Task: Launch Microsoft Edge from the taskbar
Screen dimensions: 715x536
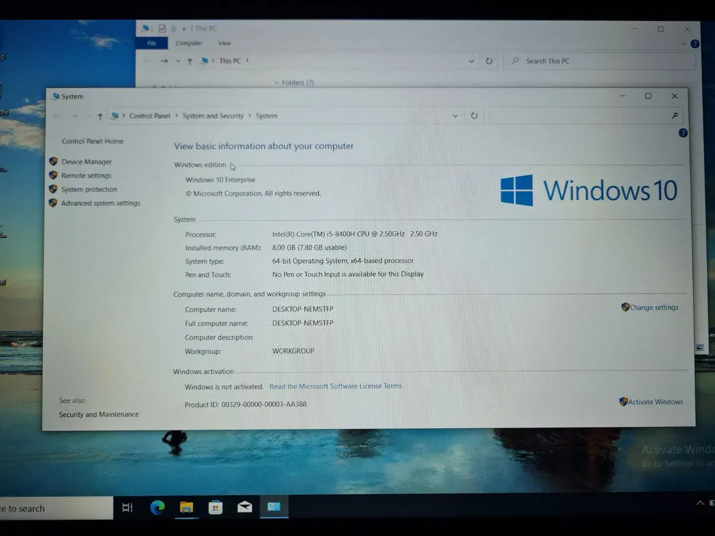Action: pos(157,508)
